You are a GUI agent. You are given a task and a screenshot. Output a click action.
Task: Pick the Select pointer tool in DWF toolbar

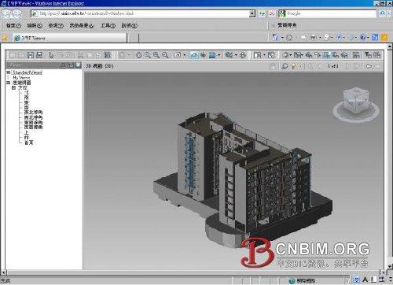(x=51, y=55)
